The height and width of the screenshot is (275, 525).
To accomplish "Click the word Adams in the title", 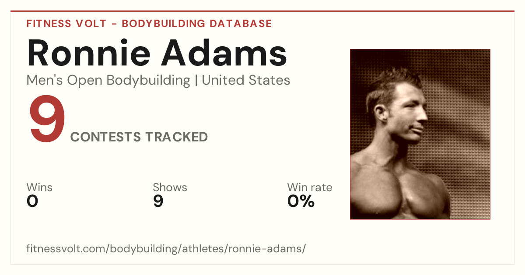I will [225, 52].
